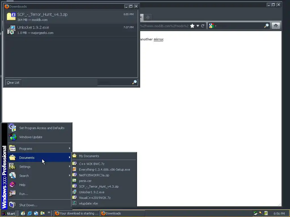Click the network connection tray icon
The height and width of the screenshot is (217, 290).
(256, 213)
